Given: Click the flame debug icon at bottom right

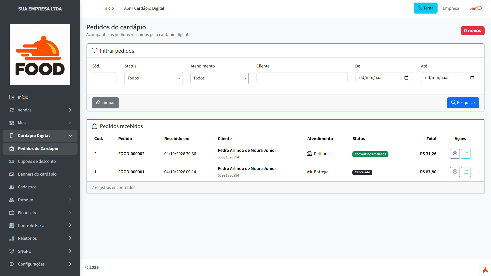Looking at the screenshot, I should coord(485,270).
